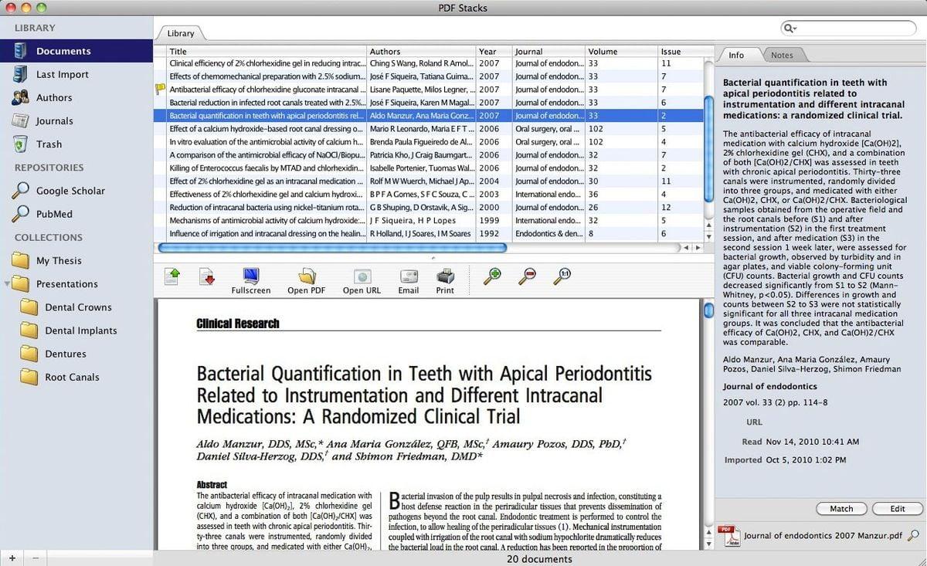Open the search magnifier options dropdown
The height and width of the screenshot is (566, 927).
point(790,29)
